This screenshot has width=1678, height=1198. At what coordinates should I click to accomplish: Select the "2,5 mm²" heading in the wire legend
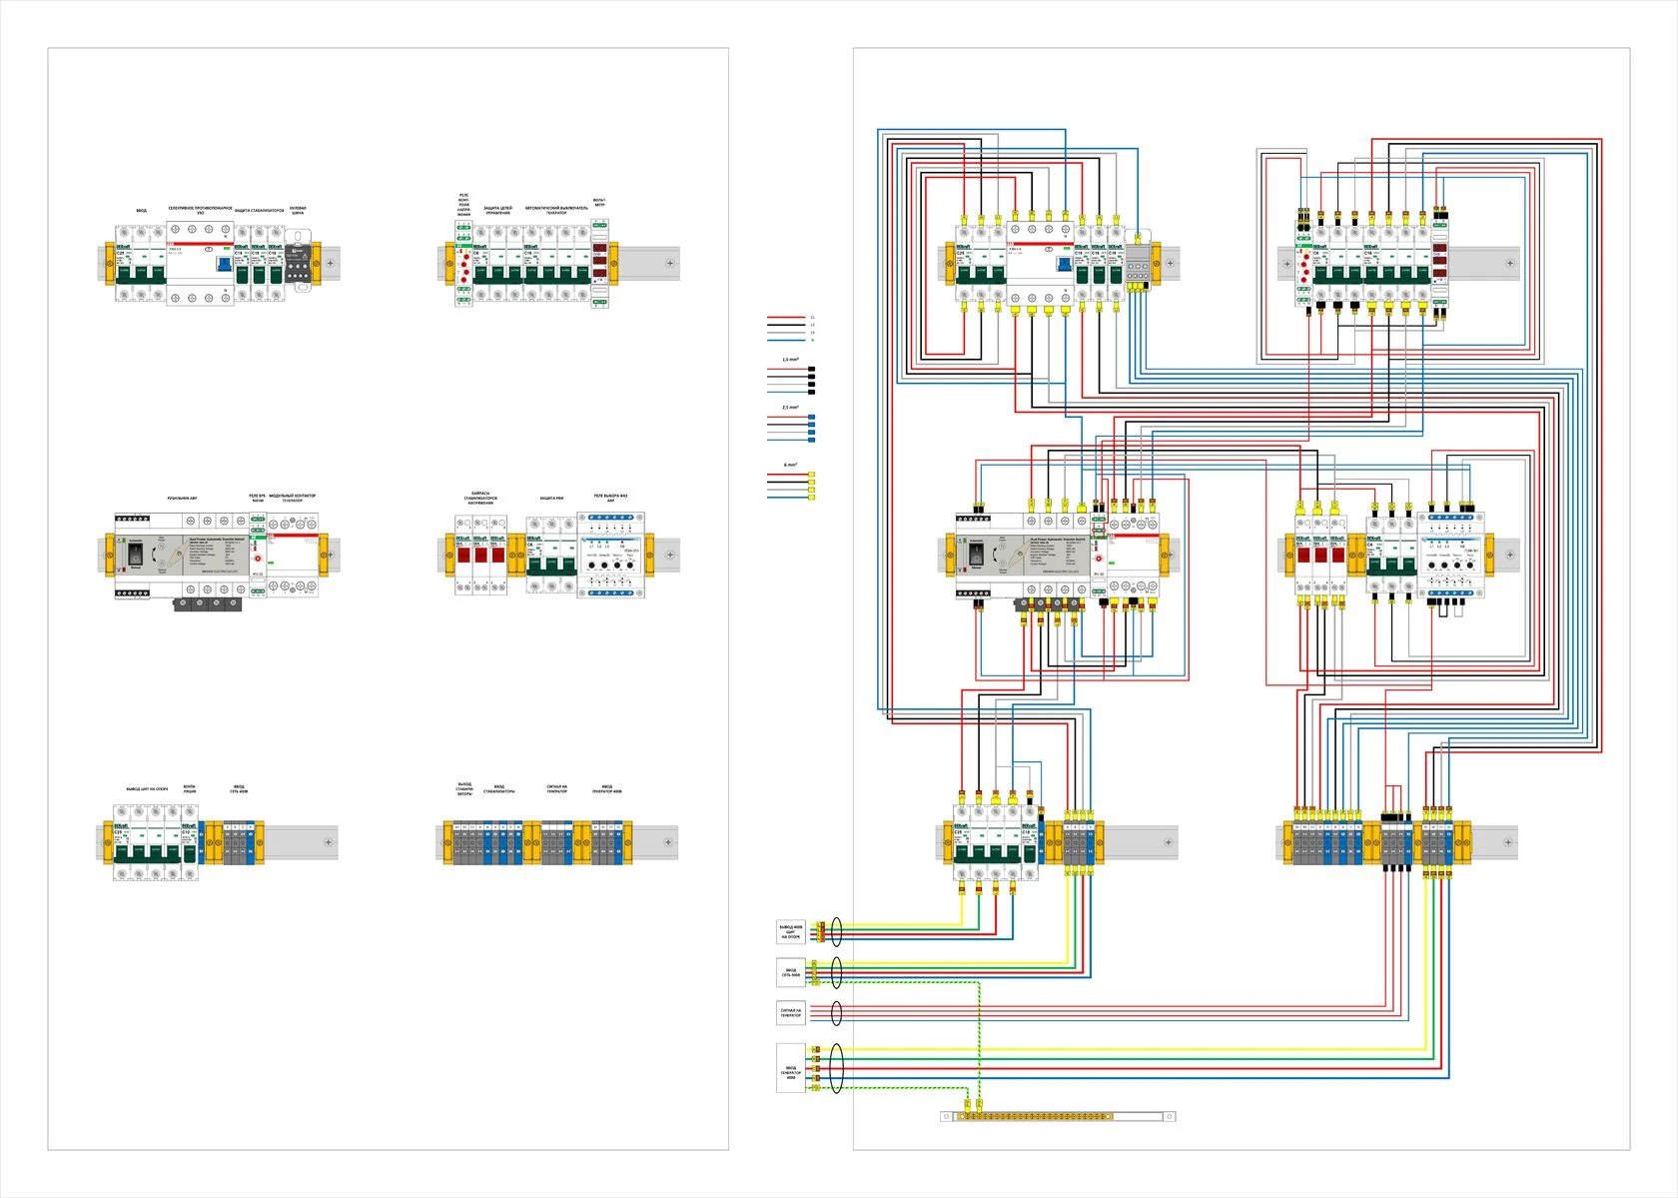[790, 407]
